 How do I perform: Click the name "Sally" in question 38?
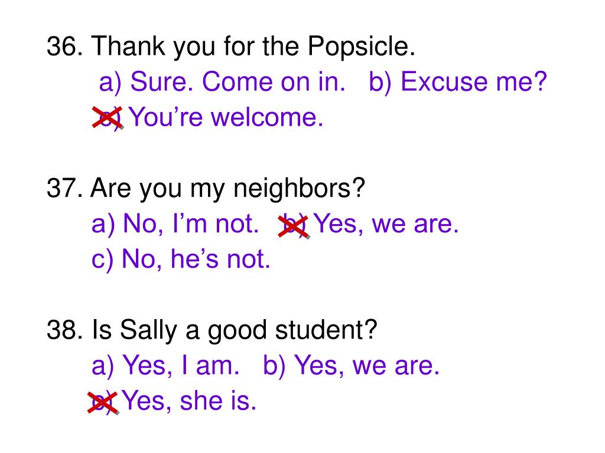click(x=140, y=330)
